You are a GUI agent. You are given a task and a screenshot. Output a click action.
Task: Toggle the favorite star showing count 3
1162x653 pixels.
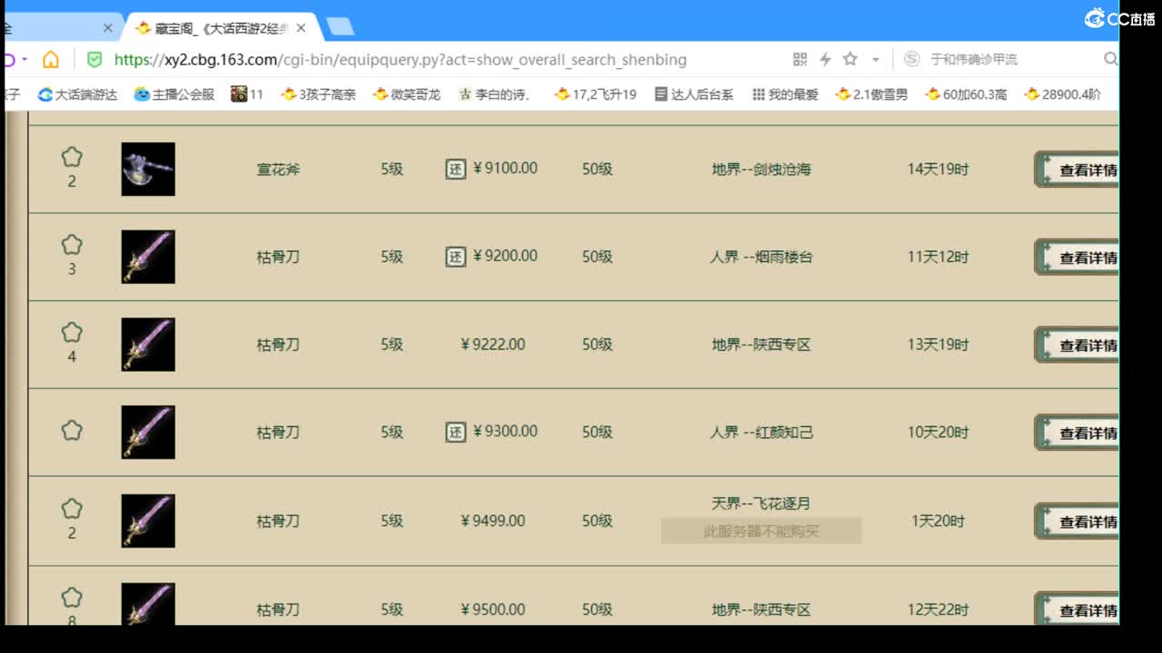click(72, 245)
